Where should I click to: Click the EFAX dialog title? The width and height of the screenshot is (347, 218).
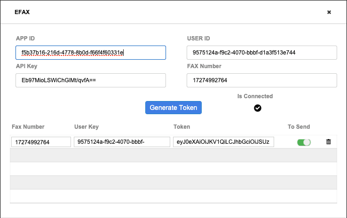22,12
